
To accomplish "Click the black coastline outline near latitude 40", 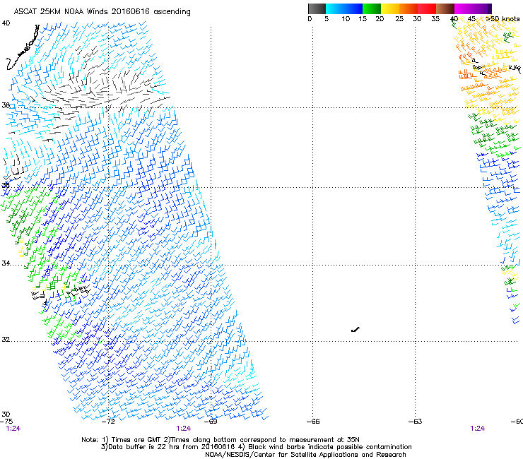I will pyautogui.click(x=23, y=48).
